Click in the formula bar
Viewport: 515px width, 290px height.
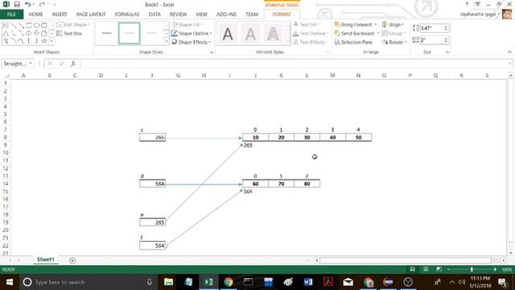click(x=294, y=64)
